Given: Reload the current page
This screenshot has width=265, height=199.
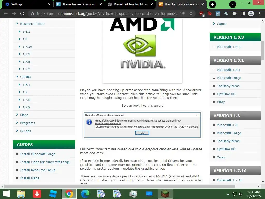Looking at the screenshot, I should tap(22, 13).
